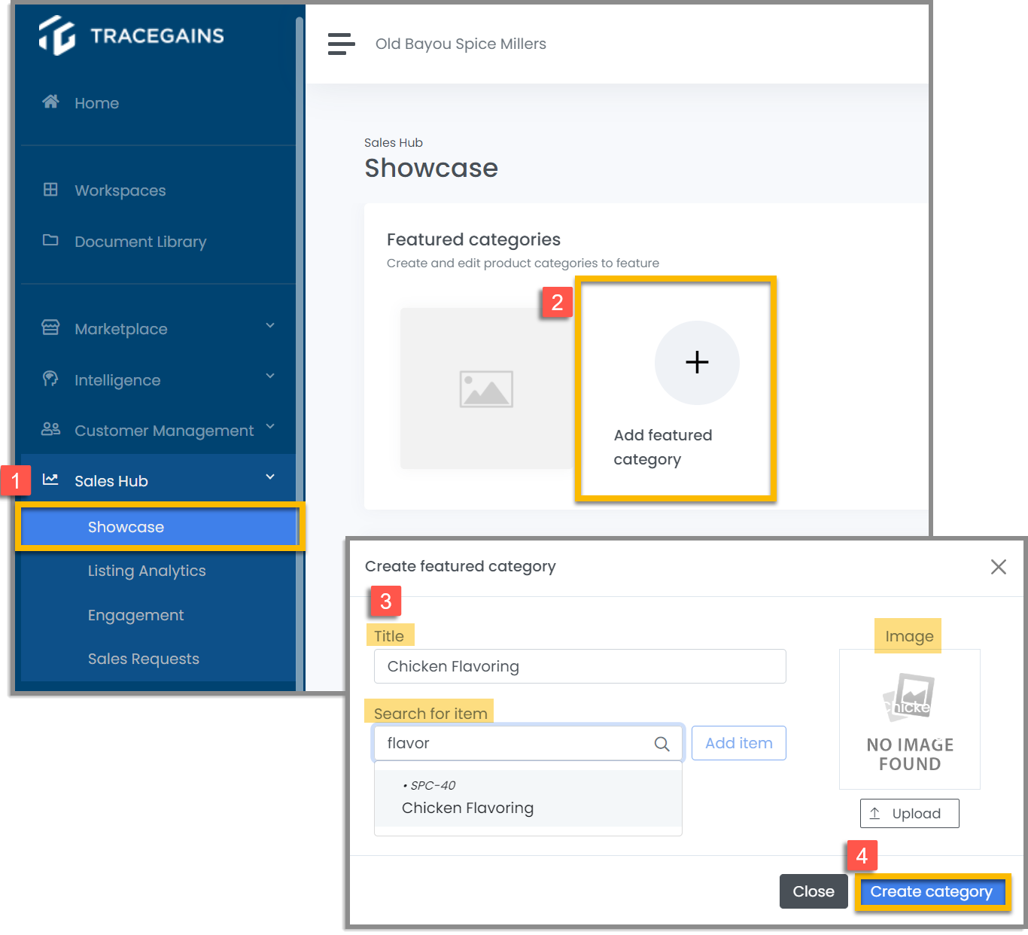
Task: Open the hamburger menu beside Old Bayou Spice Millers
Action: point(341,44)
